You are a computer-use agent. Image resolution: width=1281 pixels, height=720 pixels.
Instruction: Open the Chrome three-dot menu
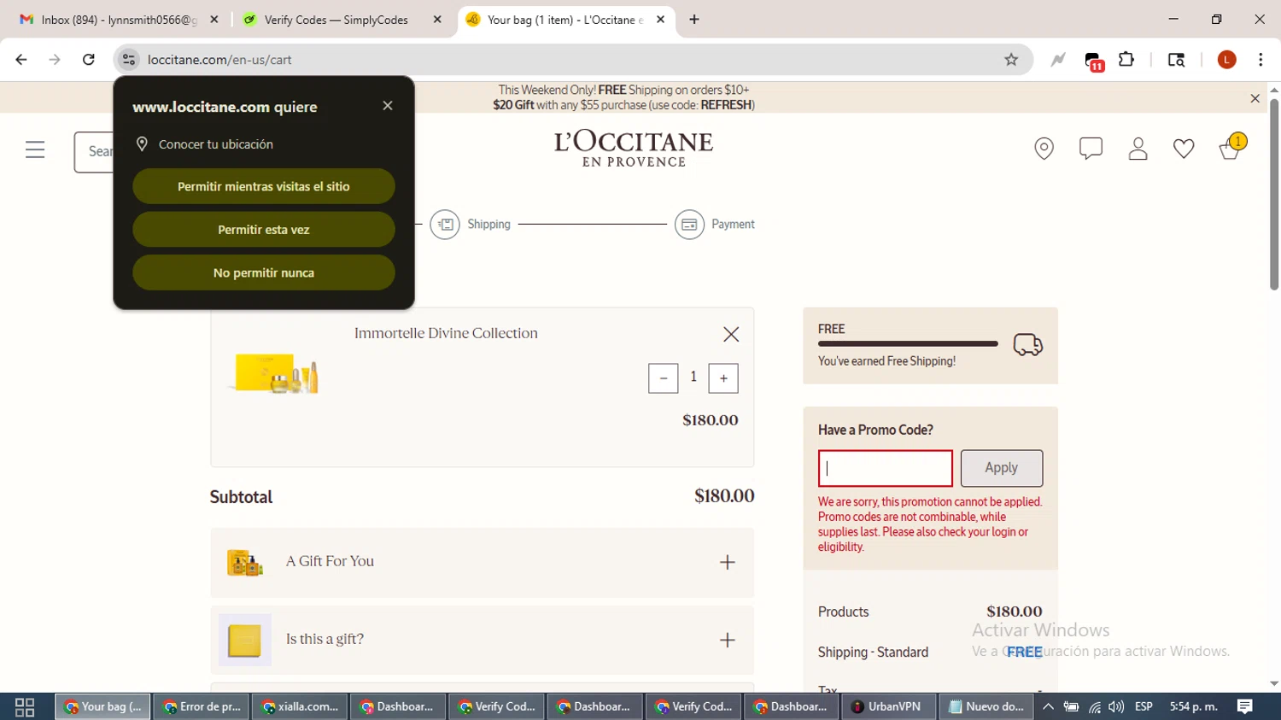(1261, 60)
